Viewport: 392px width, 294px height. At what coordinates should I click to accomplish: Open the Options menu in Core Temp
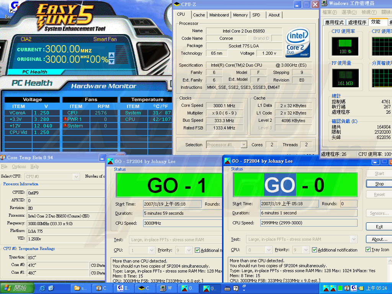(x=19, y=167)
